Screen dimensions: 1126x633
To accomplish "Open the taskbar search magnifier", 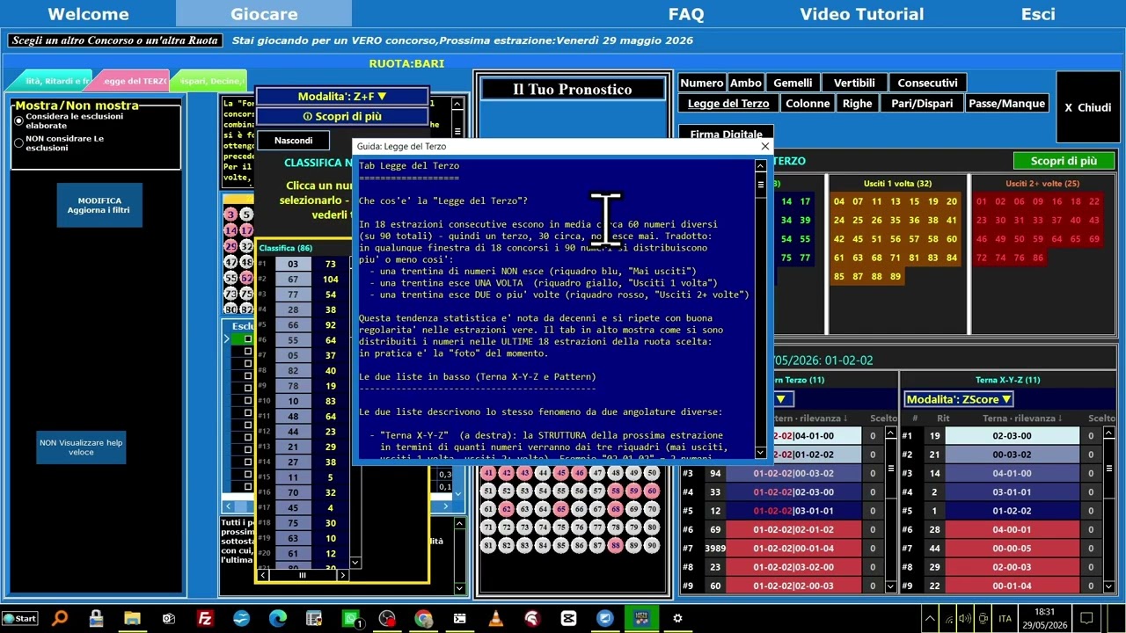I will tap(60, 618).
